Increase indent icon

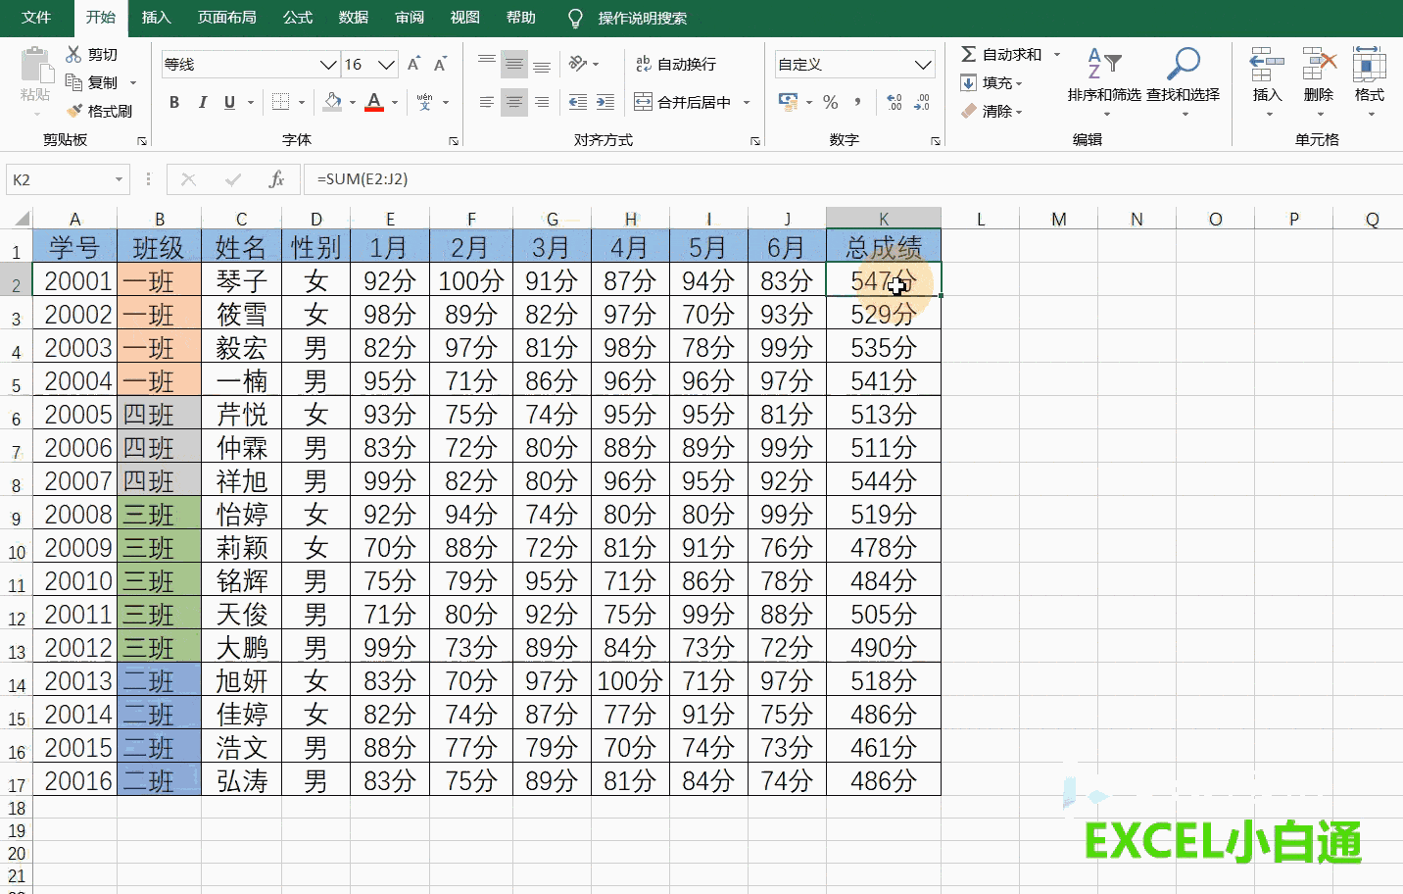[605, 102]
